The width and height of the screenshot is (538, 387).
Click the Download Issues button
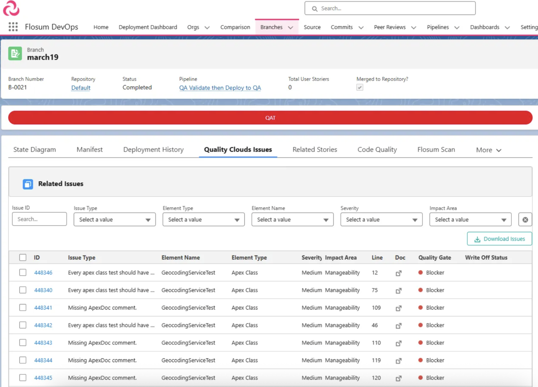pyautogui.click(x=499, y=239)
